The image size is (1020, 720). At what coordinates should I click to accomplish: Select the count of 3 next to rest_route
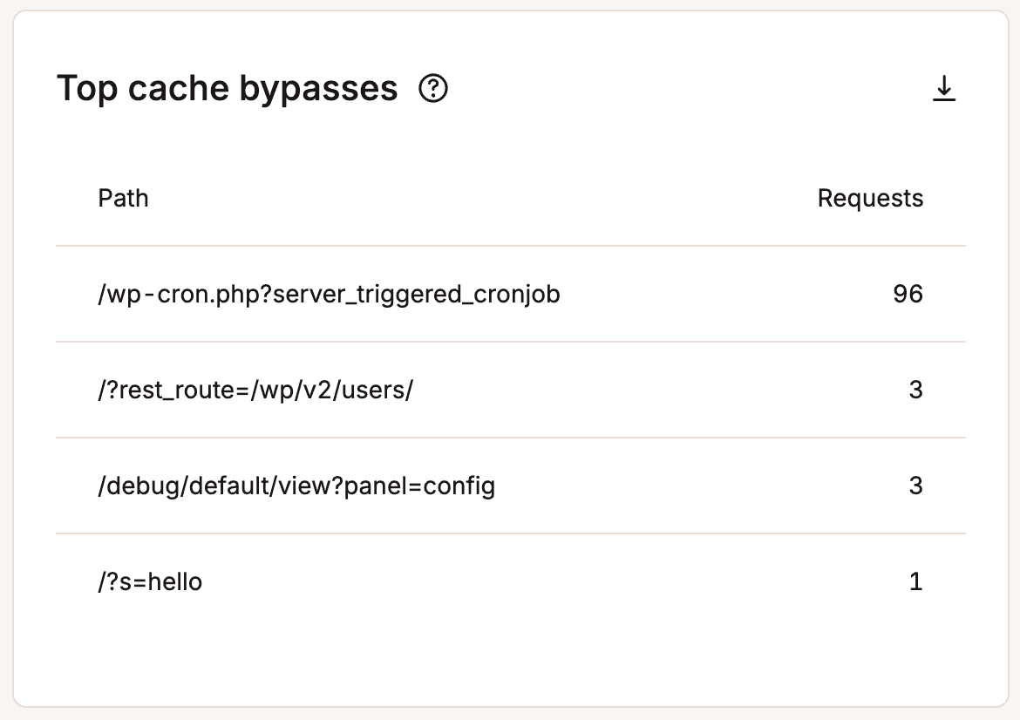click(x=916, y=390)
